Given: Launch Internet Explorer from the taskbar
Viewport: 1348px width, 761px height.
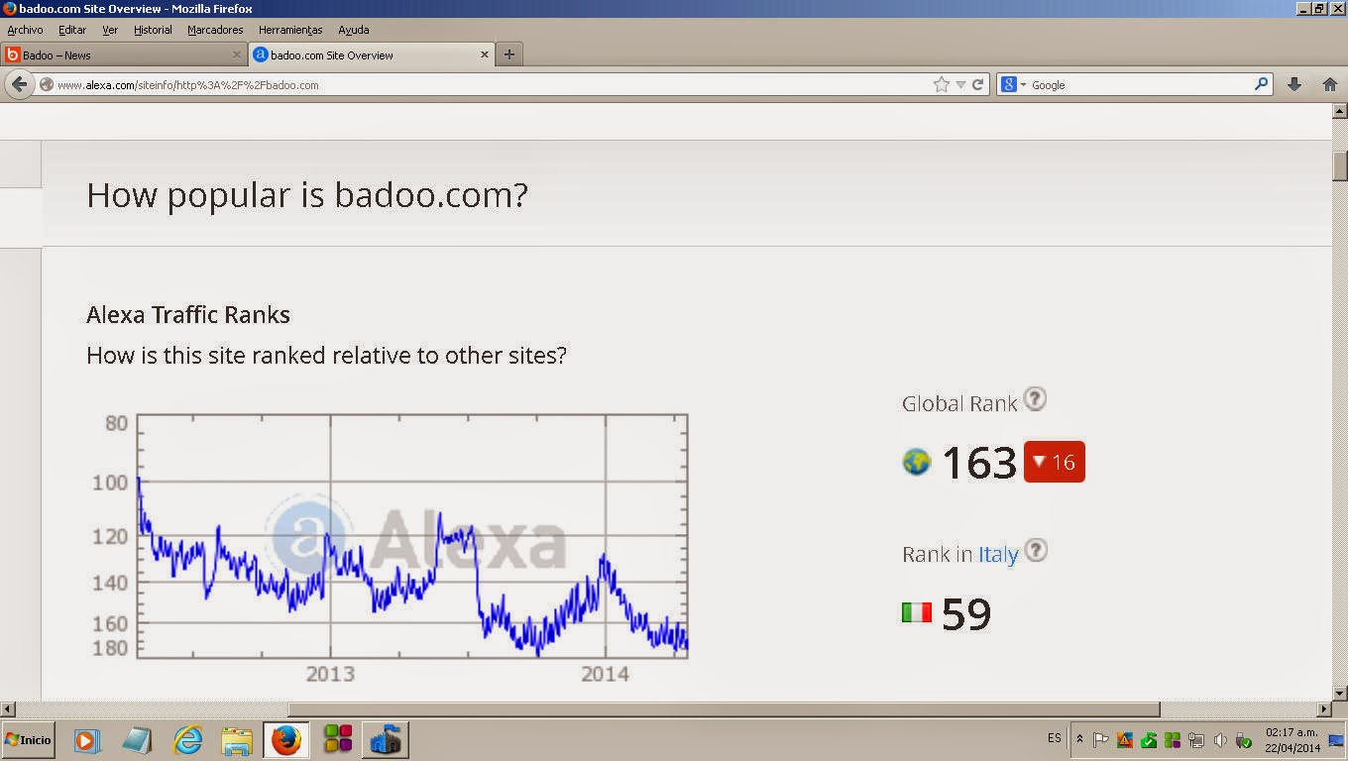Looking at the screenshot, I should pyautogui.click(x=187, y=739).
